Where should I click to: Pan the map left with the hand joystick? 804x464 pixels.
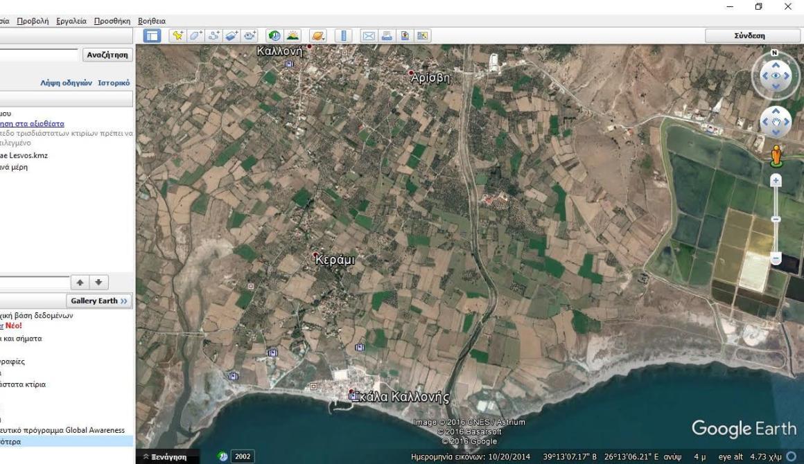tap(765, 122)
